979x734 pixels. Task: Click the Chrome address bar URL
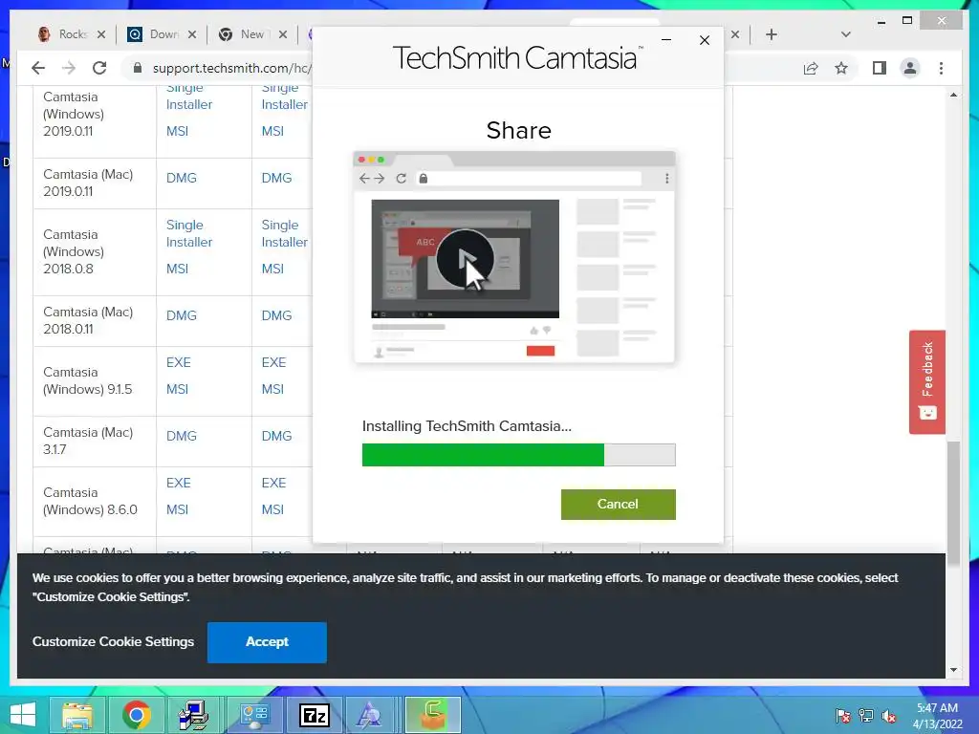pos(231,68)
